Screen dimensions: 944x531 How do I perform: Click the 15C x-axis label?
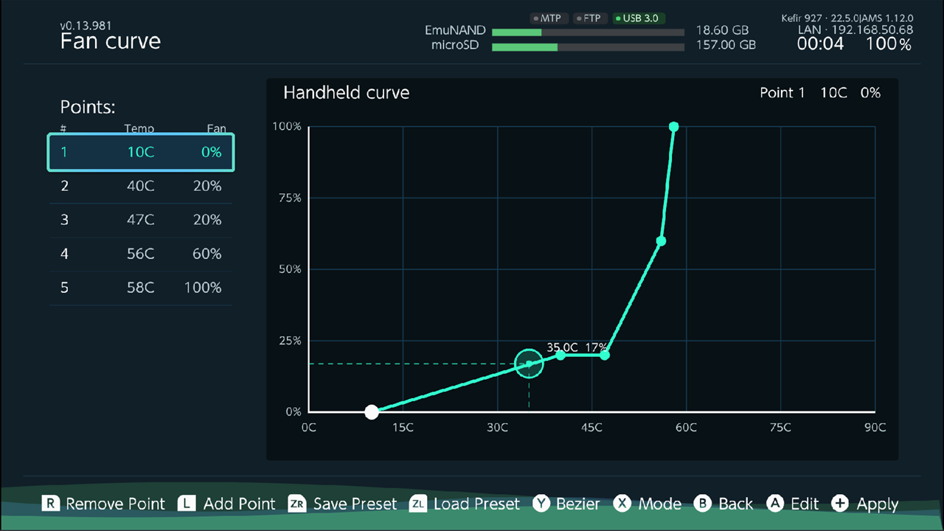pos(403,428)
